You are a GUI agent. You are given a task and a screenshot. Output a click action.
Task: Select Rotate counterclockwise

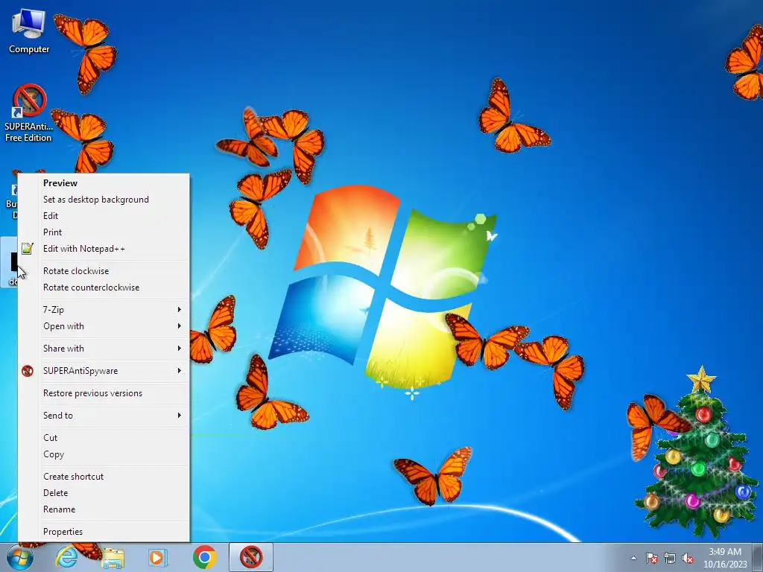pos(104,287)
